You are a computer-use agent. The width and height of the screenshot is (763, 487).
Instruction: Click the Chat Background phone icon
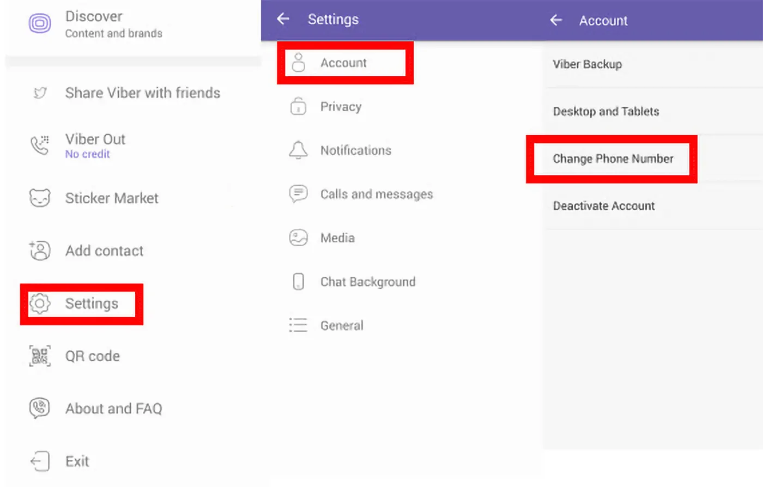point(298,282)
